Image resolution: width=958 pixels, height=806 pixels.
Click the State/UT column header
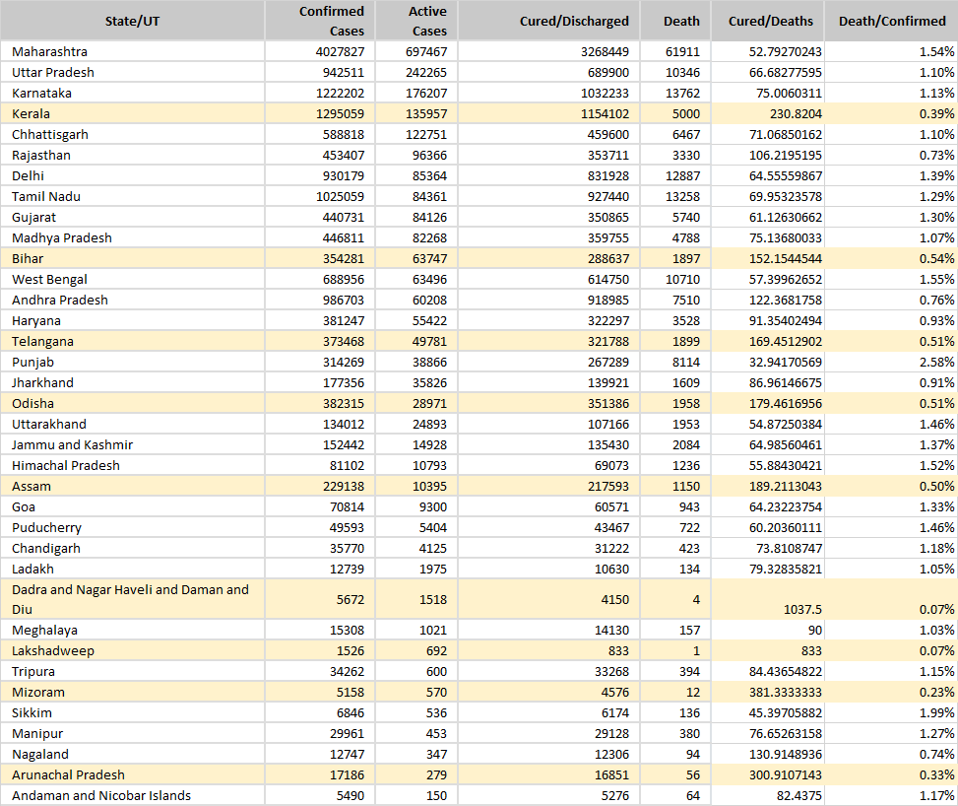tap(132, 21)
